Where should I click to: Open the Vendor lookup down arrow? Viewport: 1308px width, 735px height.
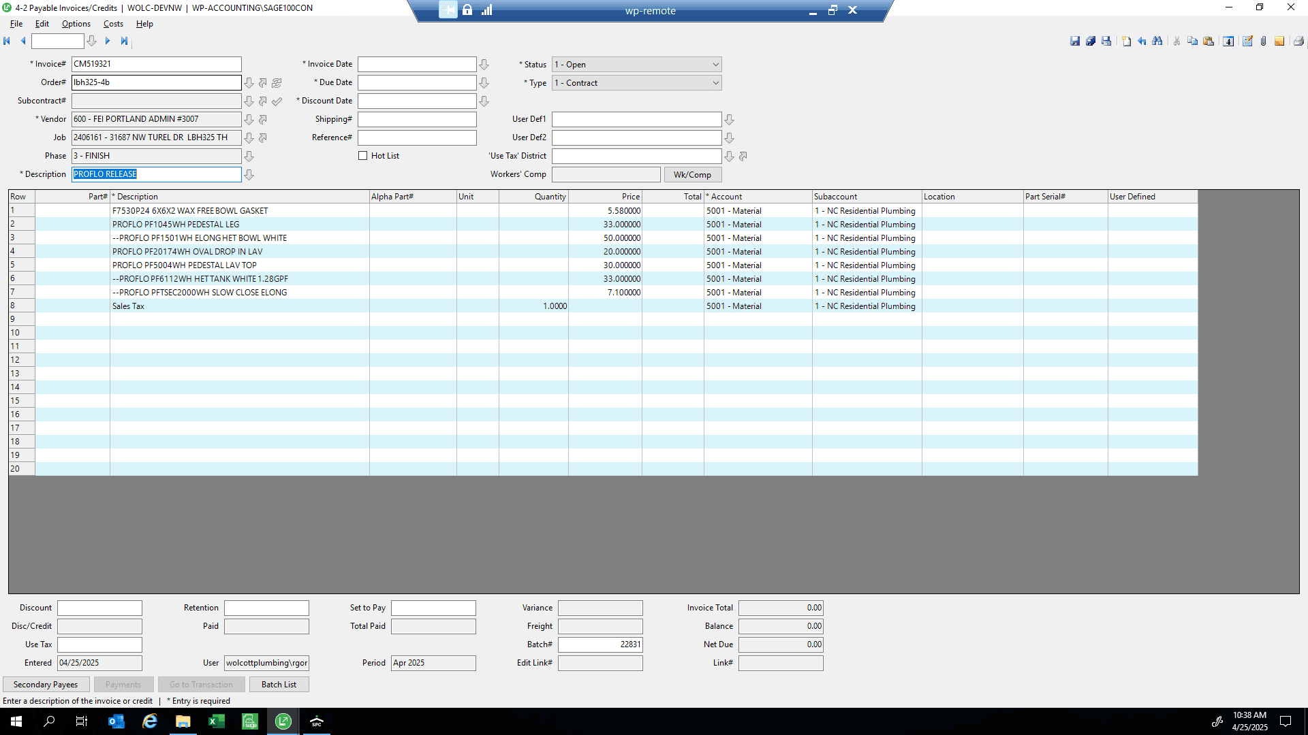[x=249, y=120]
